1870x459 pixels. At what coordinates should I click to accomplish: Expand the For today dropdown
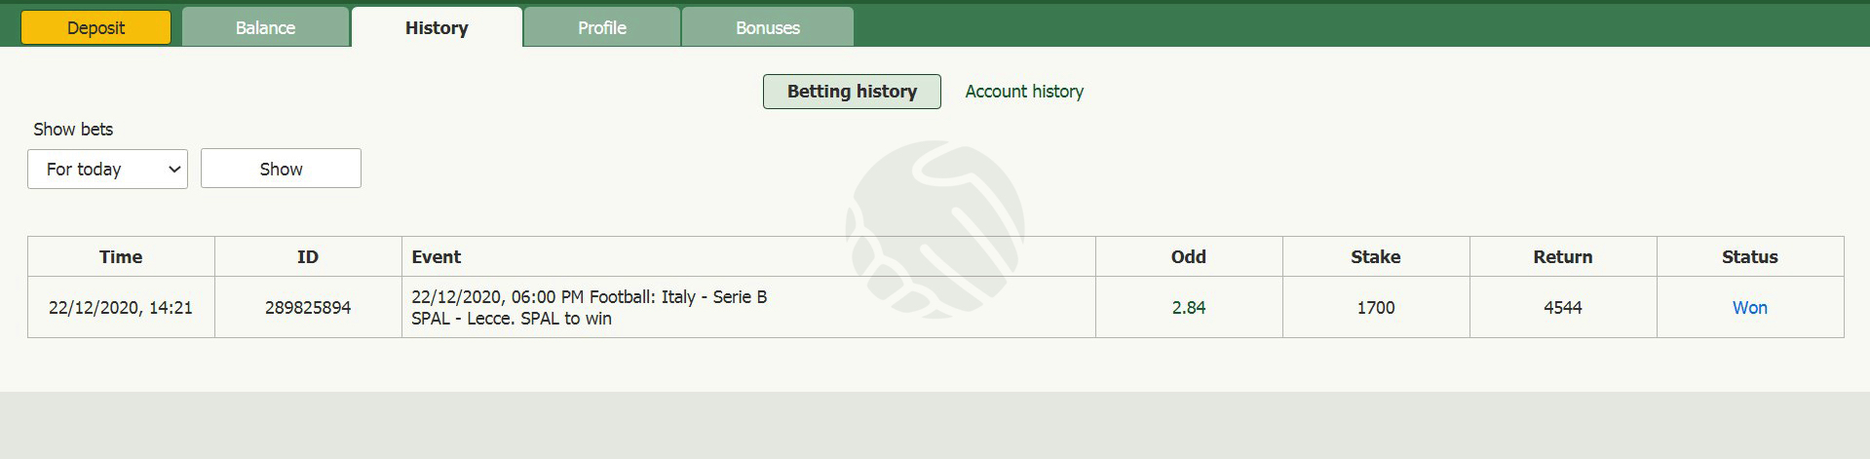tap(107, 169)
